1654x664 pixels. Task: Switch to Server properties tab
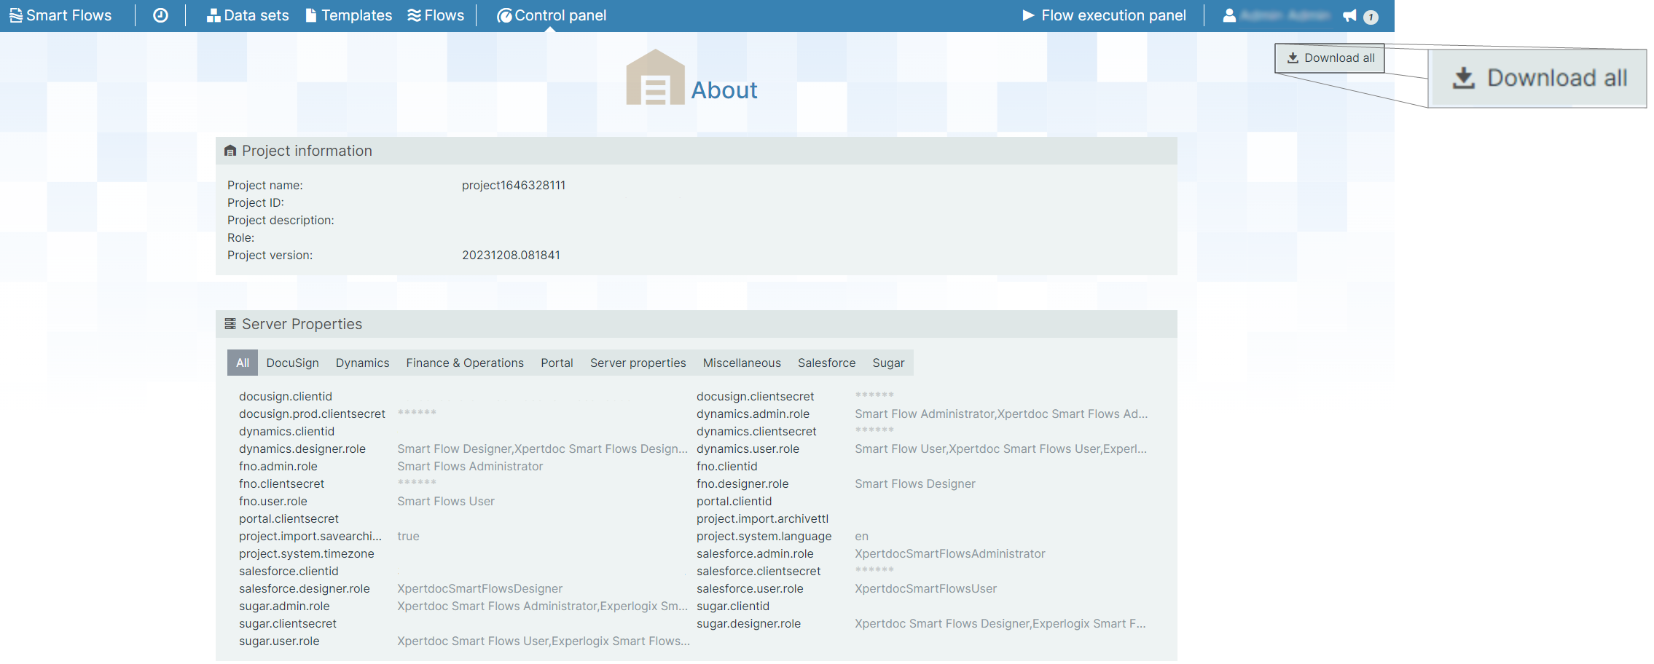point(638,363)
